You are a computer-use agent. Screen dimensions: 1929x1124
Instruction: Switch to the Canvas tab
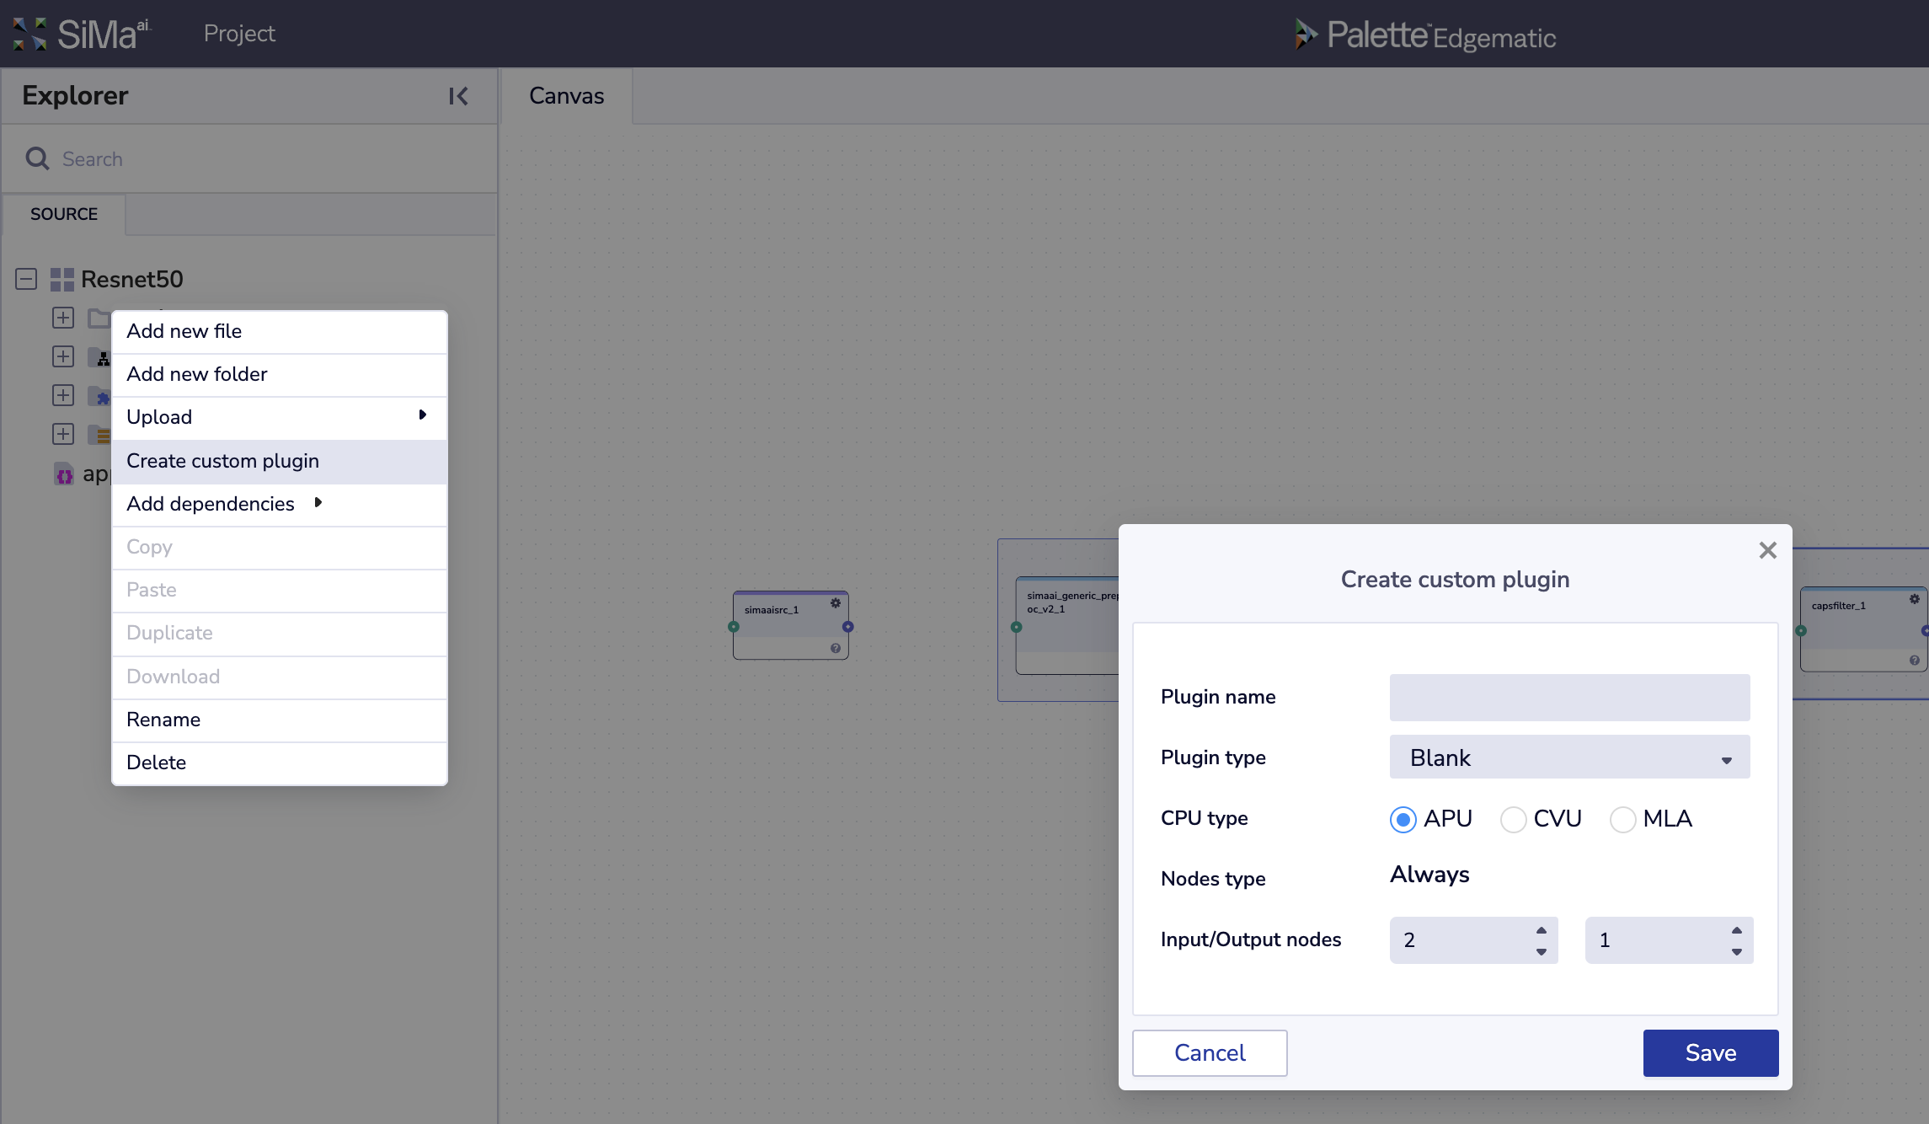pos(566,96)
